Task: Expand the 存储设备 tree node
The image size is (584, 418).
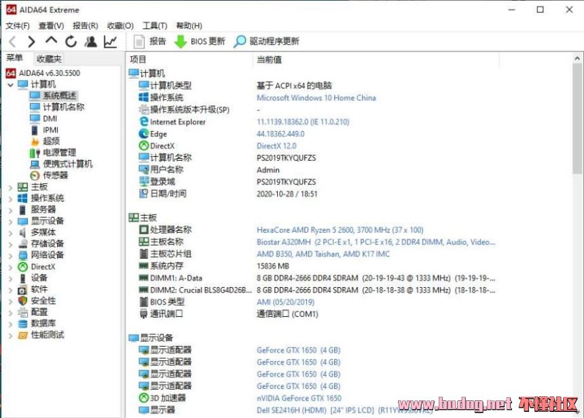Action: (x=10, y=244)
